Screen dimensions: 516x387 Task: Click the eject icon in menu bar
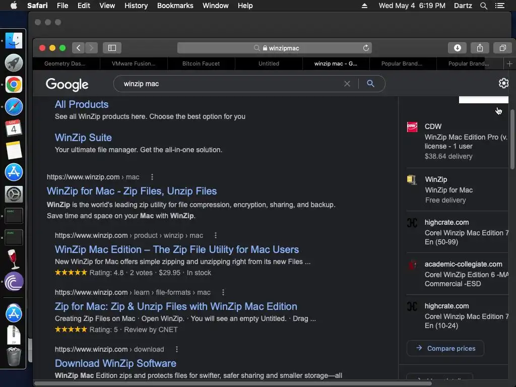coord(364,6)
